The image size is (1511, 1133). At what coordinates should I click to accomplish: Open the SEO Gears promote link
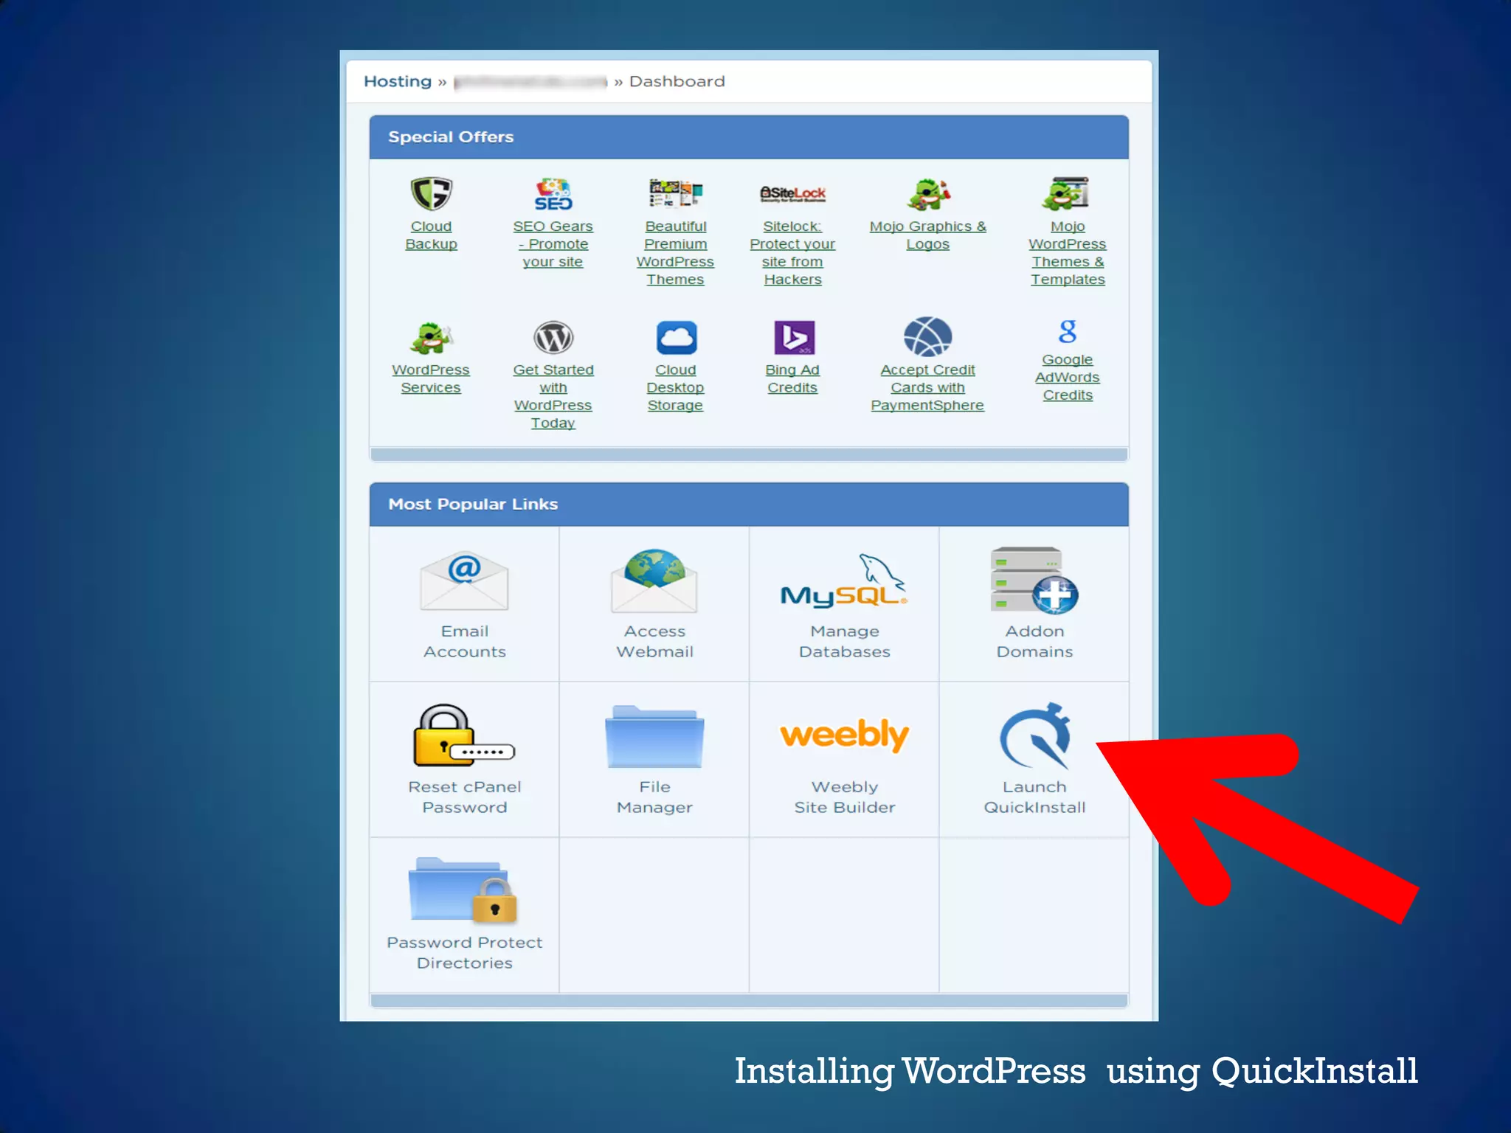553,244
